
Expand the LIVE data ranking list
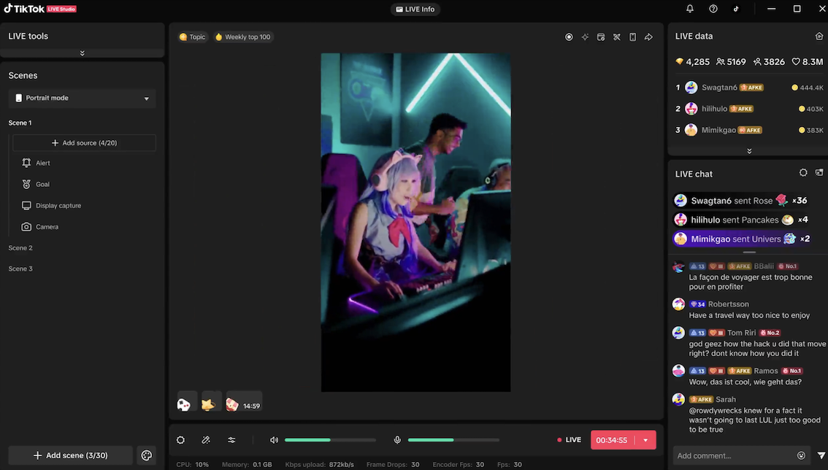748,151
